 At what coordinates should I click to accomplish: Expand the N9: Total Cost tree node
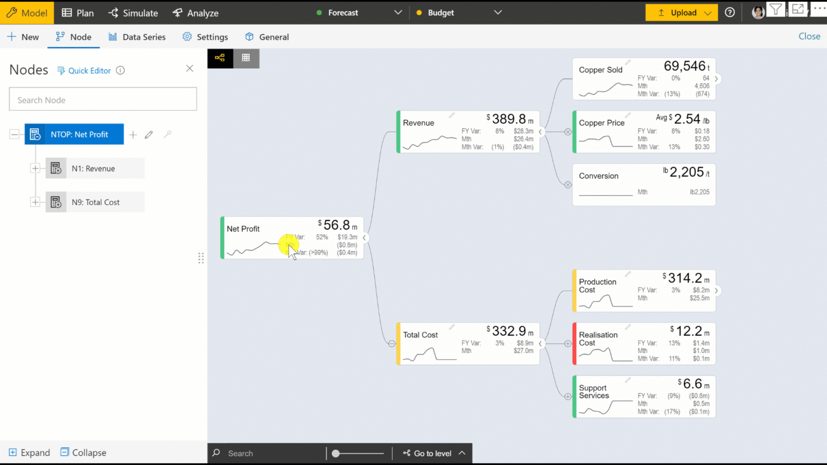(36, 202)
